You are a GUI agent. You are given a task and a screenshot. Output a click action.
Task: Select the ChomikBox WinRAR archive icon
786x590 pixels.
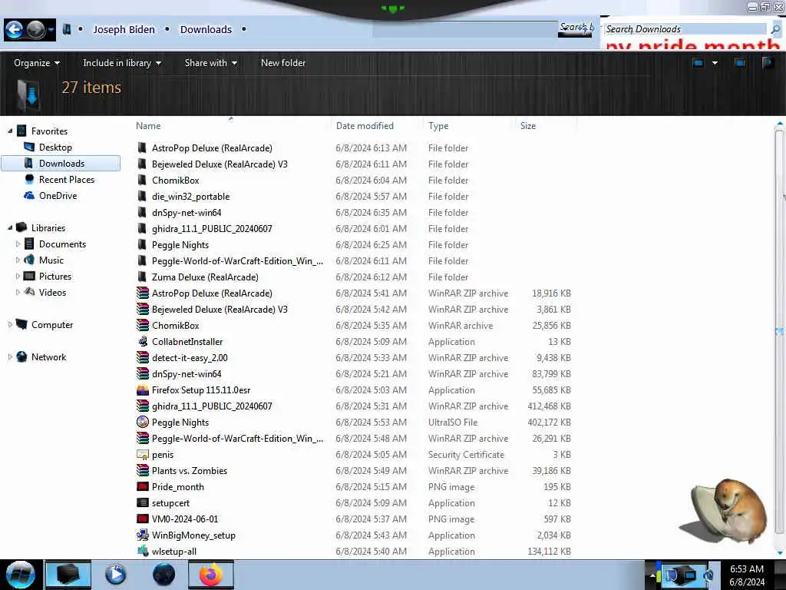point(142,325)
